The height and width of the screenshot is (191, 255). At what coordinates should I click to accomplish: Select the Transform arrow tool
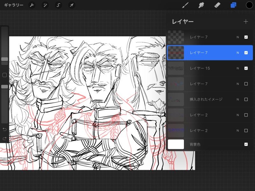coord(72,5)
